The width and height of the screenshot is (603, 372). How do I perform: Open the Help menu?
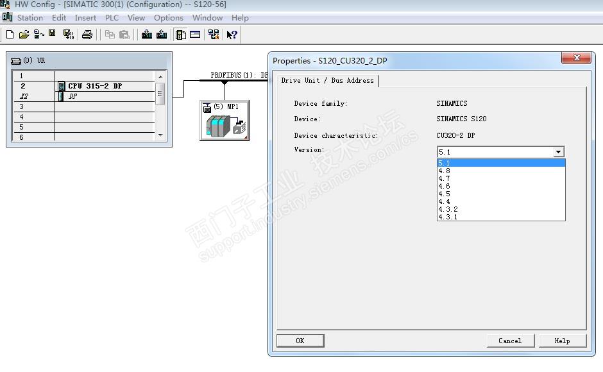(x=240, y=18)
